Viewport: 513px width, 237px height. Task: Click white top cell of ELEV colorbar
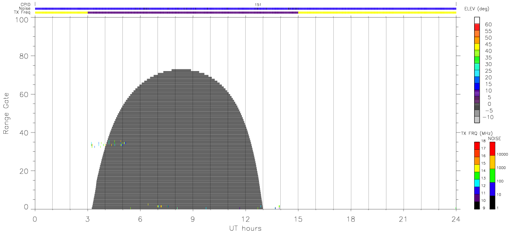(477, 20)
